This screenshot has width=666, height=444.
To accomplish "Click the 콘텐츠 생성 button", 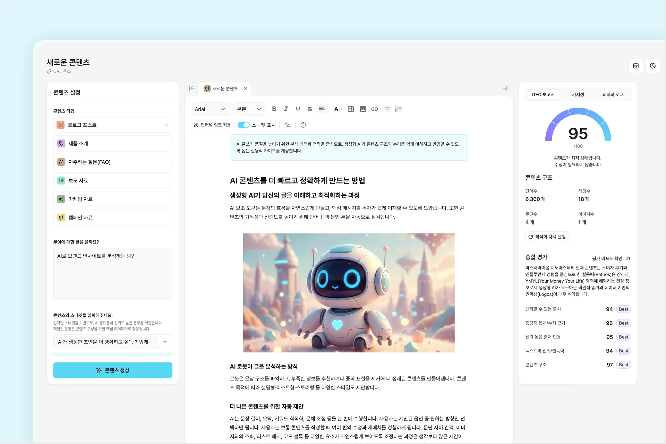I will tap(112, 370).
